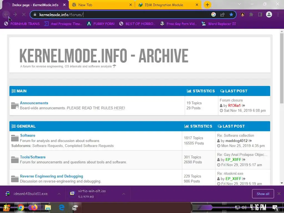Click Tools/Software forum folder icon
The height and width of the screenshot is (213, 284).
tap(15, 159)
